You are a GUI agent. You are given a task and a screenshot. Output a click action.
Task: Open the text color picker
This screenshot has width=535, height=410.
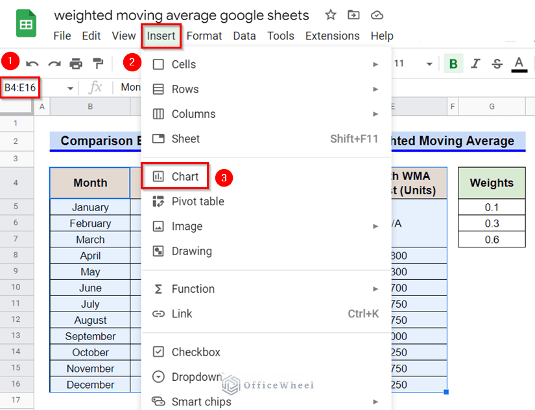pos(519,63)
